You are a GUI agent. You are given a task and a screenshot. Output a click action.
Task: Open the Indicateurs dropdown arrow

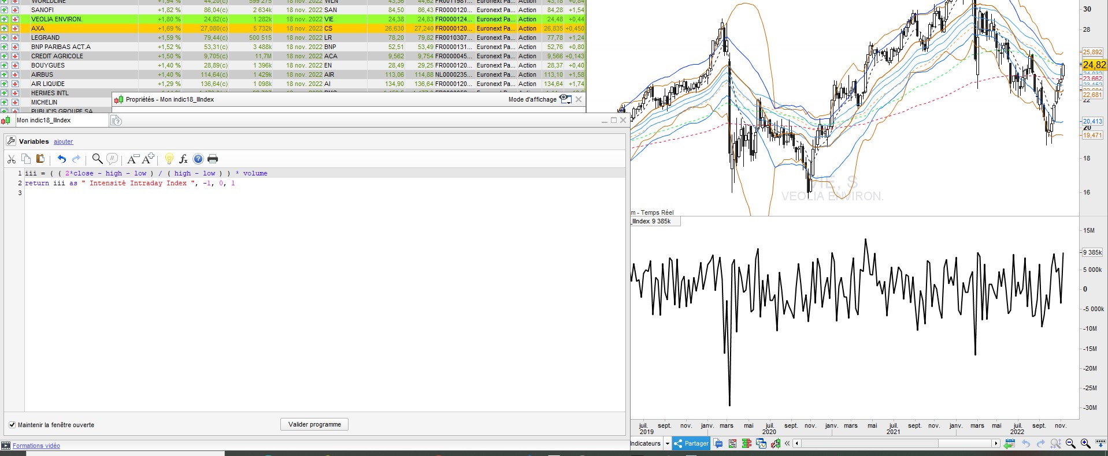(667, 444)
